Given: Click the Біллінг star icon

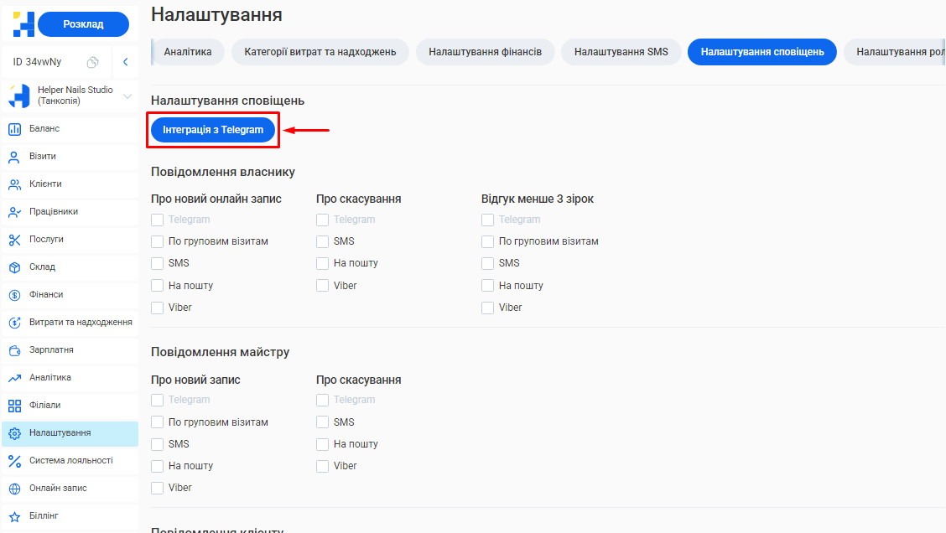Looking at the screenshot, I should pyautogui.click(x=14, y=516).
